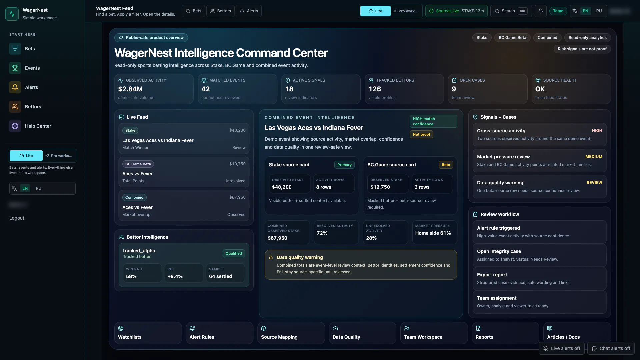Open the Help Center lifebuoy icon
Screen dimensions: 640x360
[x=15, y=126]
